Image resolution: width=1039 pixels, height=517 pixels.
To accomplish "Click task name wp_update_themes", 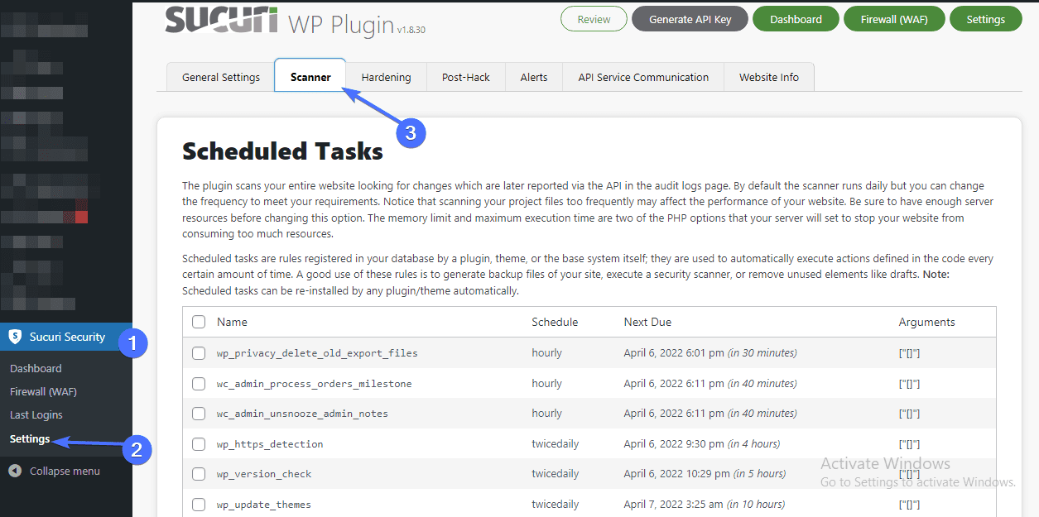I will point(264,505).
